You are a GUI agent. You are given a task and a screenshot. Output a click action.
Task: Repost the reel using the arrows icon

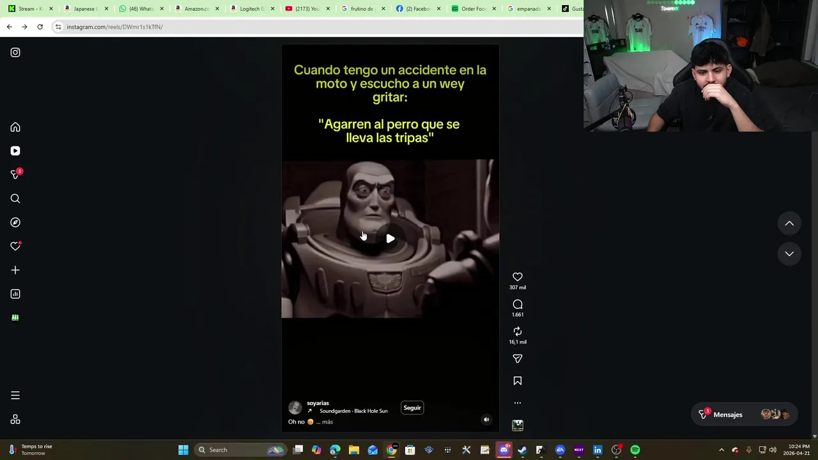pos(518,331)
